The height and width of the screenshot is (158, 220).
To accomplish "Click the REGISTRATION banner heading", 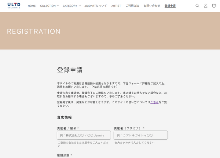I will pos(34,31).
